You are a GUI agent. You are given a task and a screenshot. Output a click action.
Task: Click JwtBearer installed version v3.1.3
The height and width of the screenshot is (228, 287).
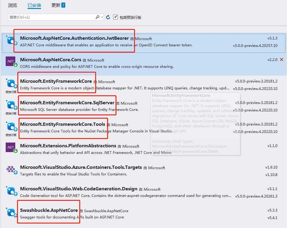pyautogui.click(x=272, y=38)
